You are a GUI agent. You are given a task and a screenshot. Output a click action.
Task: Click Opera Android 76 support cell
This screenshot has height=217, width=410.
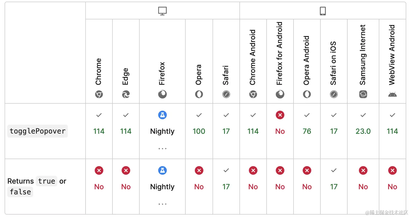[307, 131]
